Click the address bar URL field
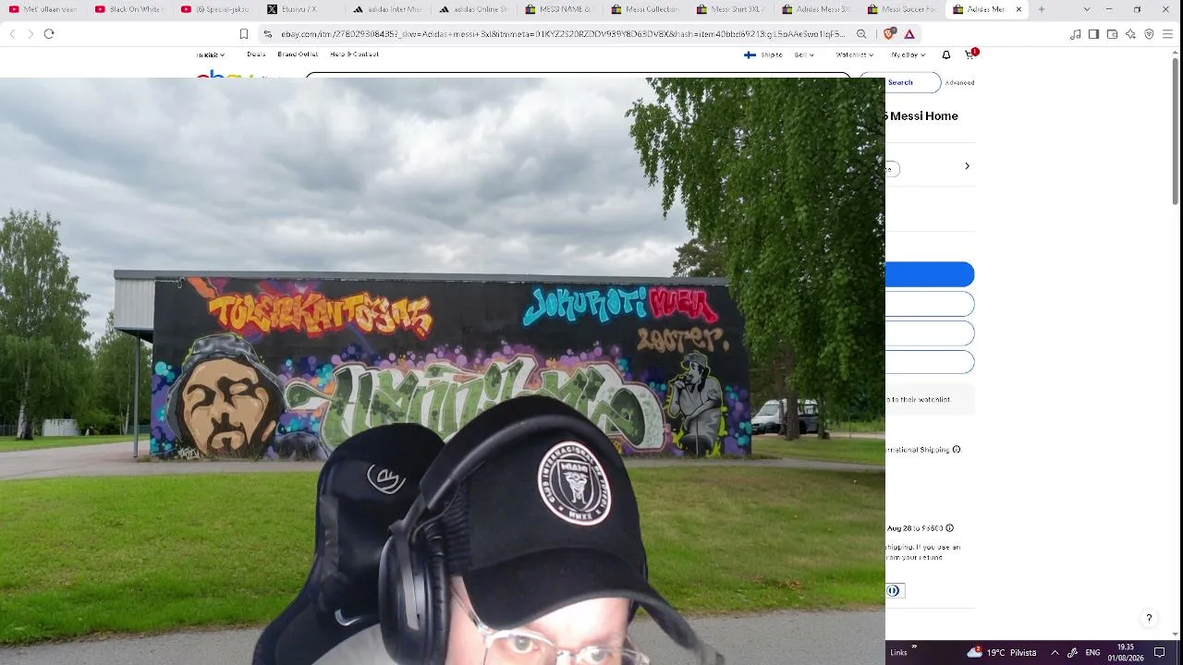 [x=563, y=34]
